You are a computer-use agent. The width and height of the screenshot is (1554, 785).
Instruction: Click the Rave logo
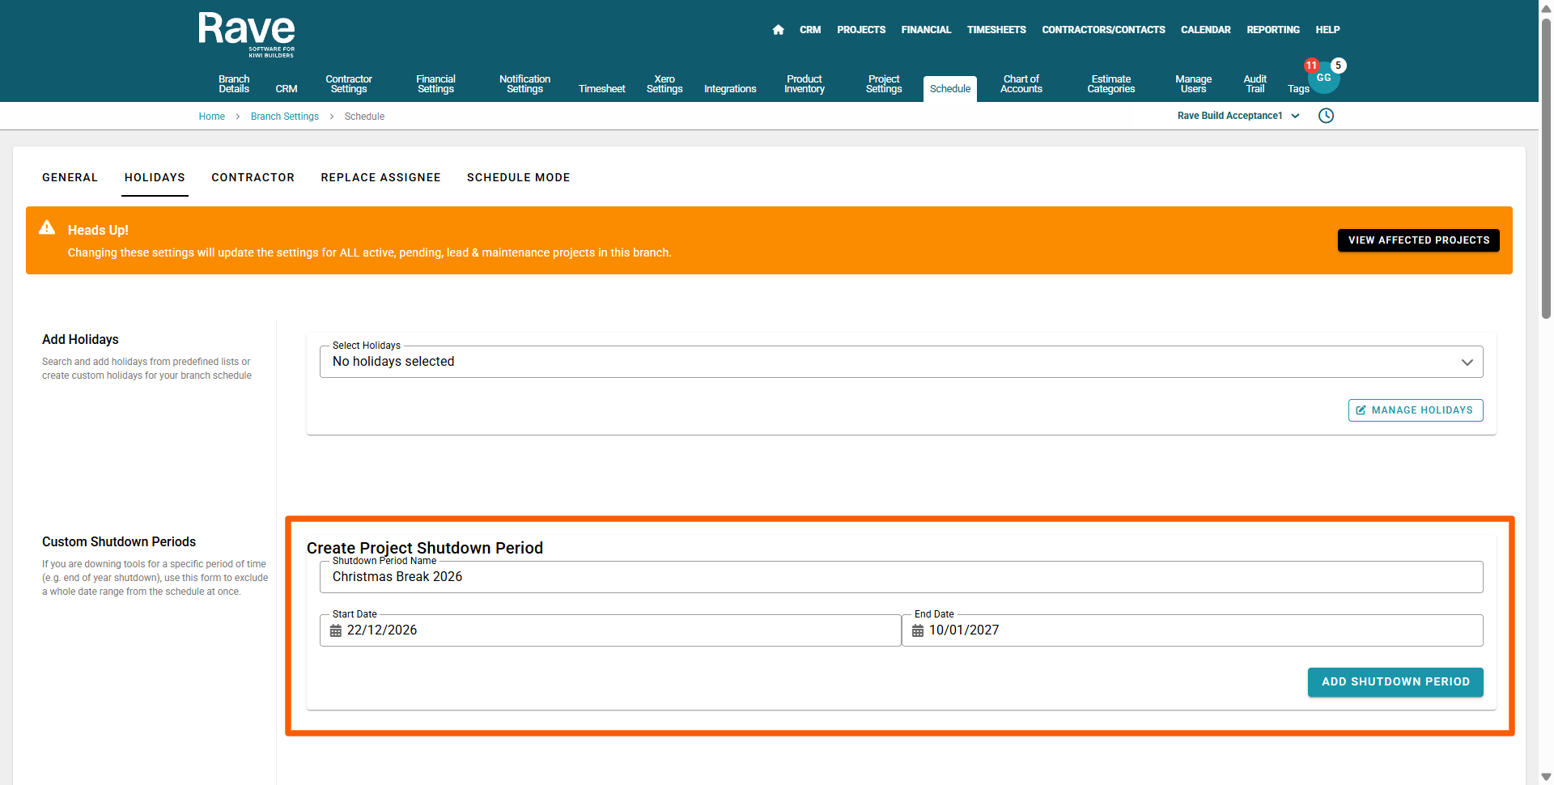(x=247, y=34)
